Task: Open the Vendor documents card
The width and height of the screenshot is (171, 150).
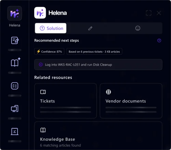Action: tap(131, 101)
